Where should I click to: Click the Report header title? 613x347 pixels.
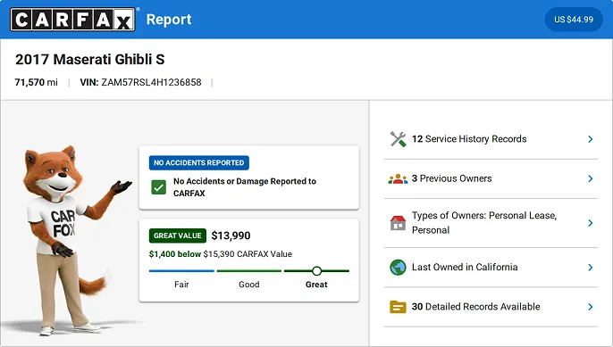(x=169, y=19)
